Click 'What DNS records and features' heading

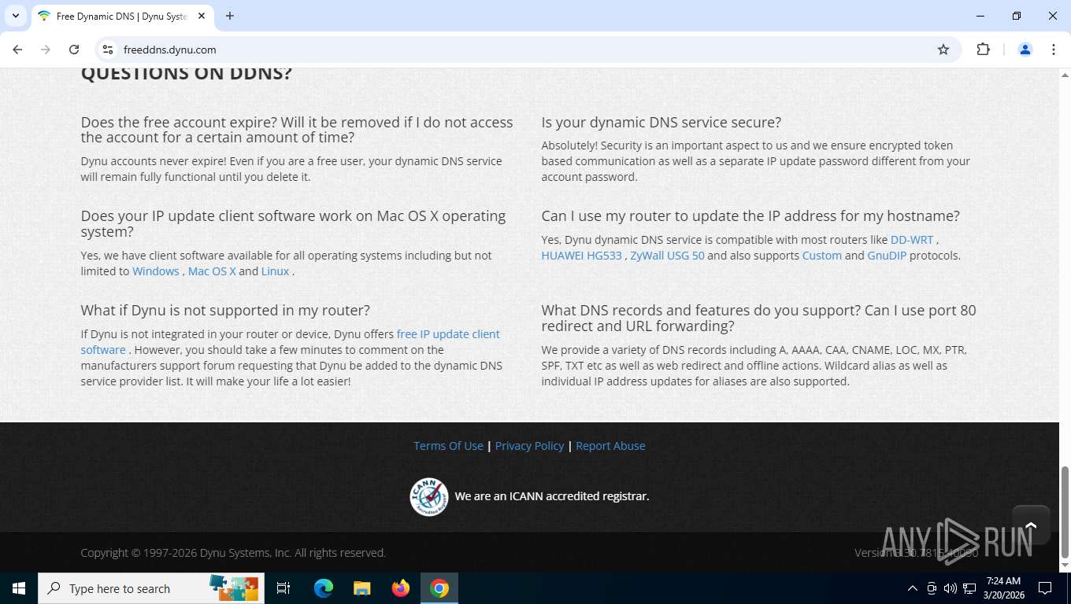[758, 319]
